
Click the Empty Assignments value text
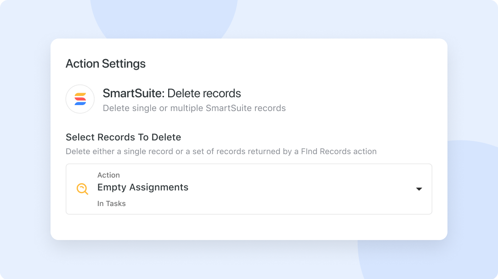(143, 187)
